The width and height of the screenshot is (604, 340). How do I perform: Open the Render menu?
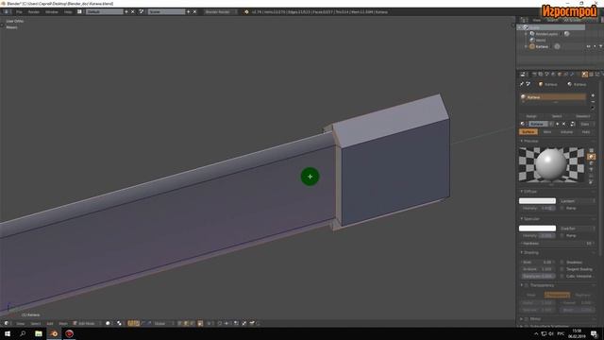34,12
